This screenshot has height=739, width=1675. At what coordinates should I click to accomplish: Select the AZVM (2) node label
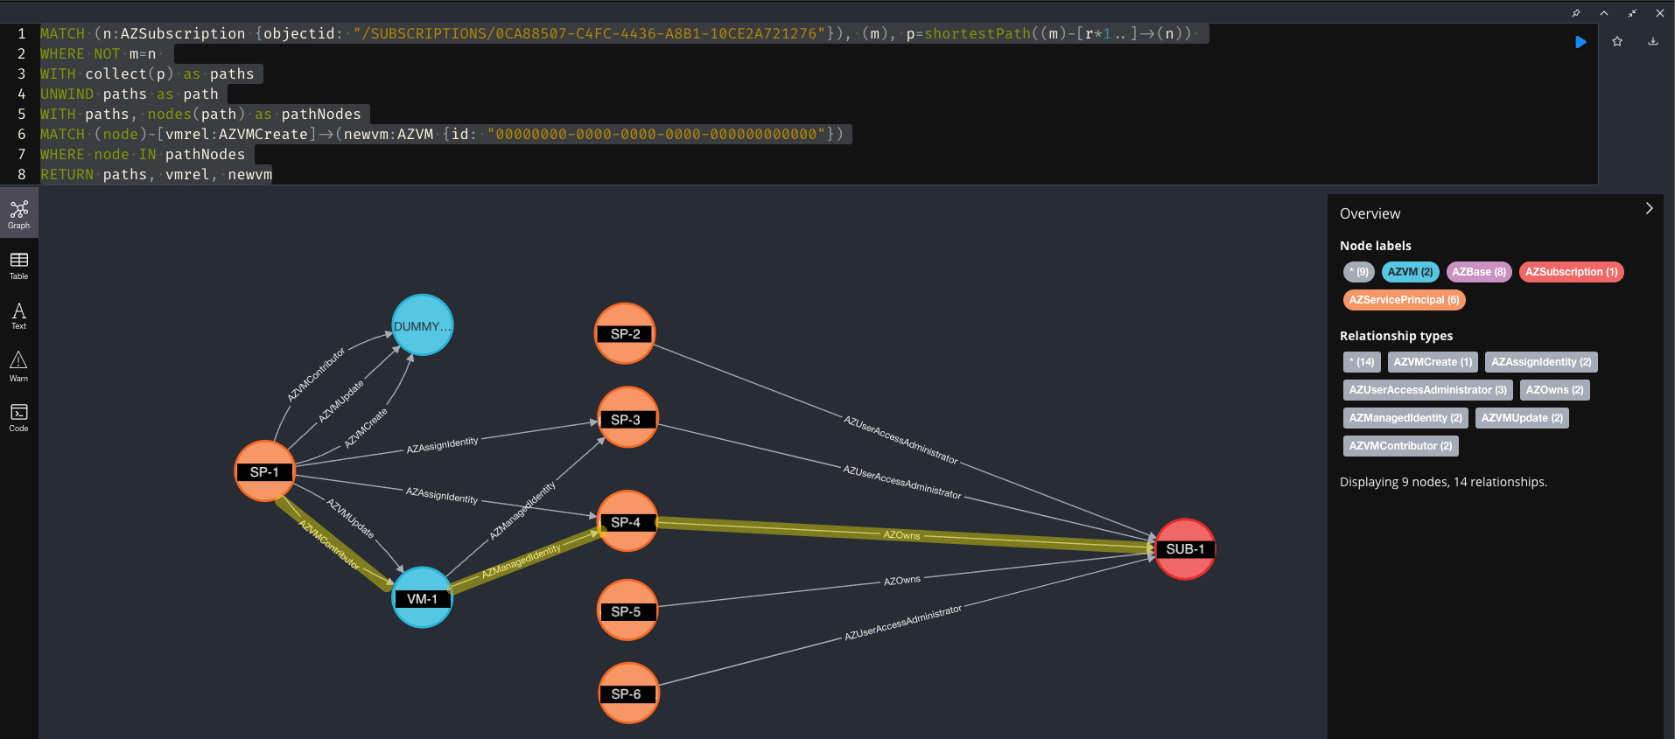1410,272
